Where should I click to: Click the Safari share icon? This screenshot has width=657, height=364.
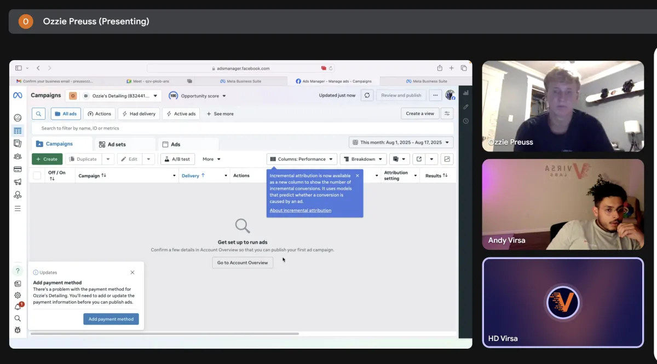(440, 68)
